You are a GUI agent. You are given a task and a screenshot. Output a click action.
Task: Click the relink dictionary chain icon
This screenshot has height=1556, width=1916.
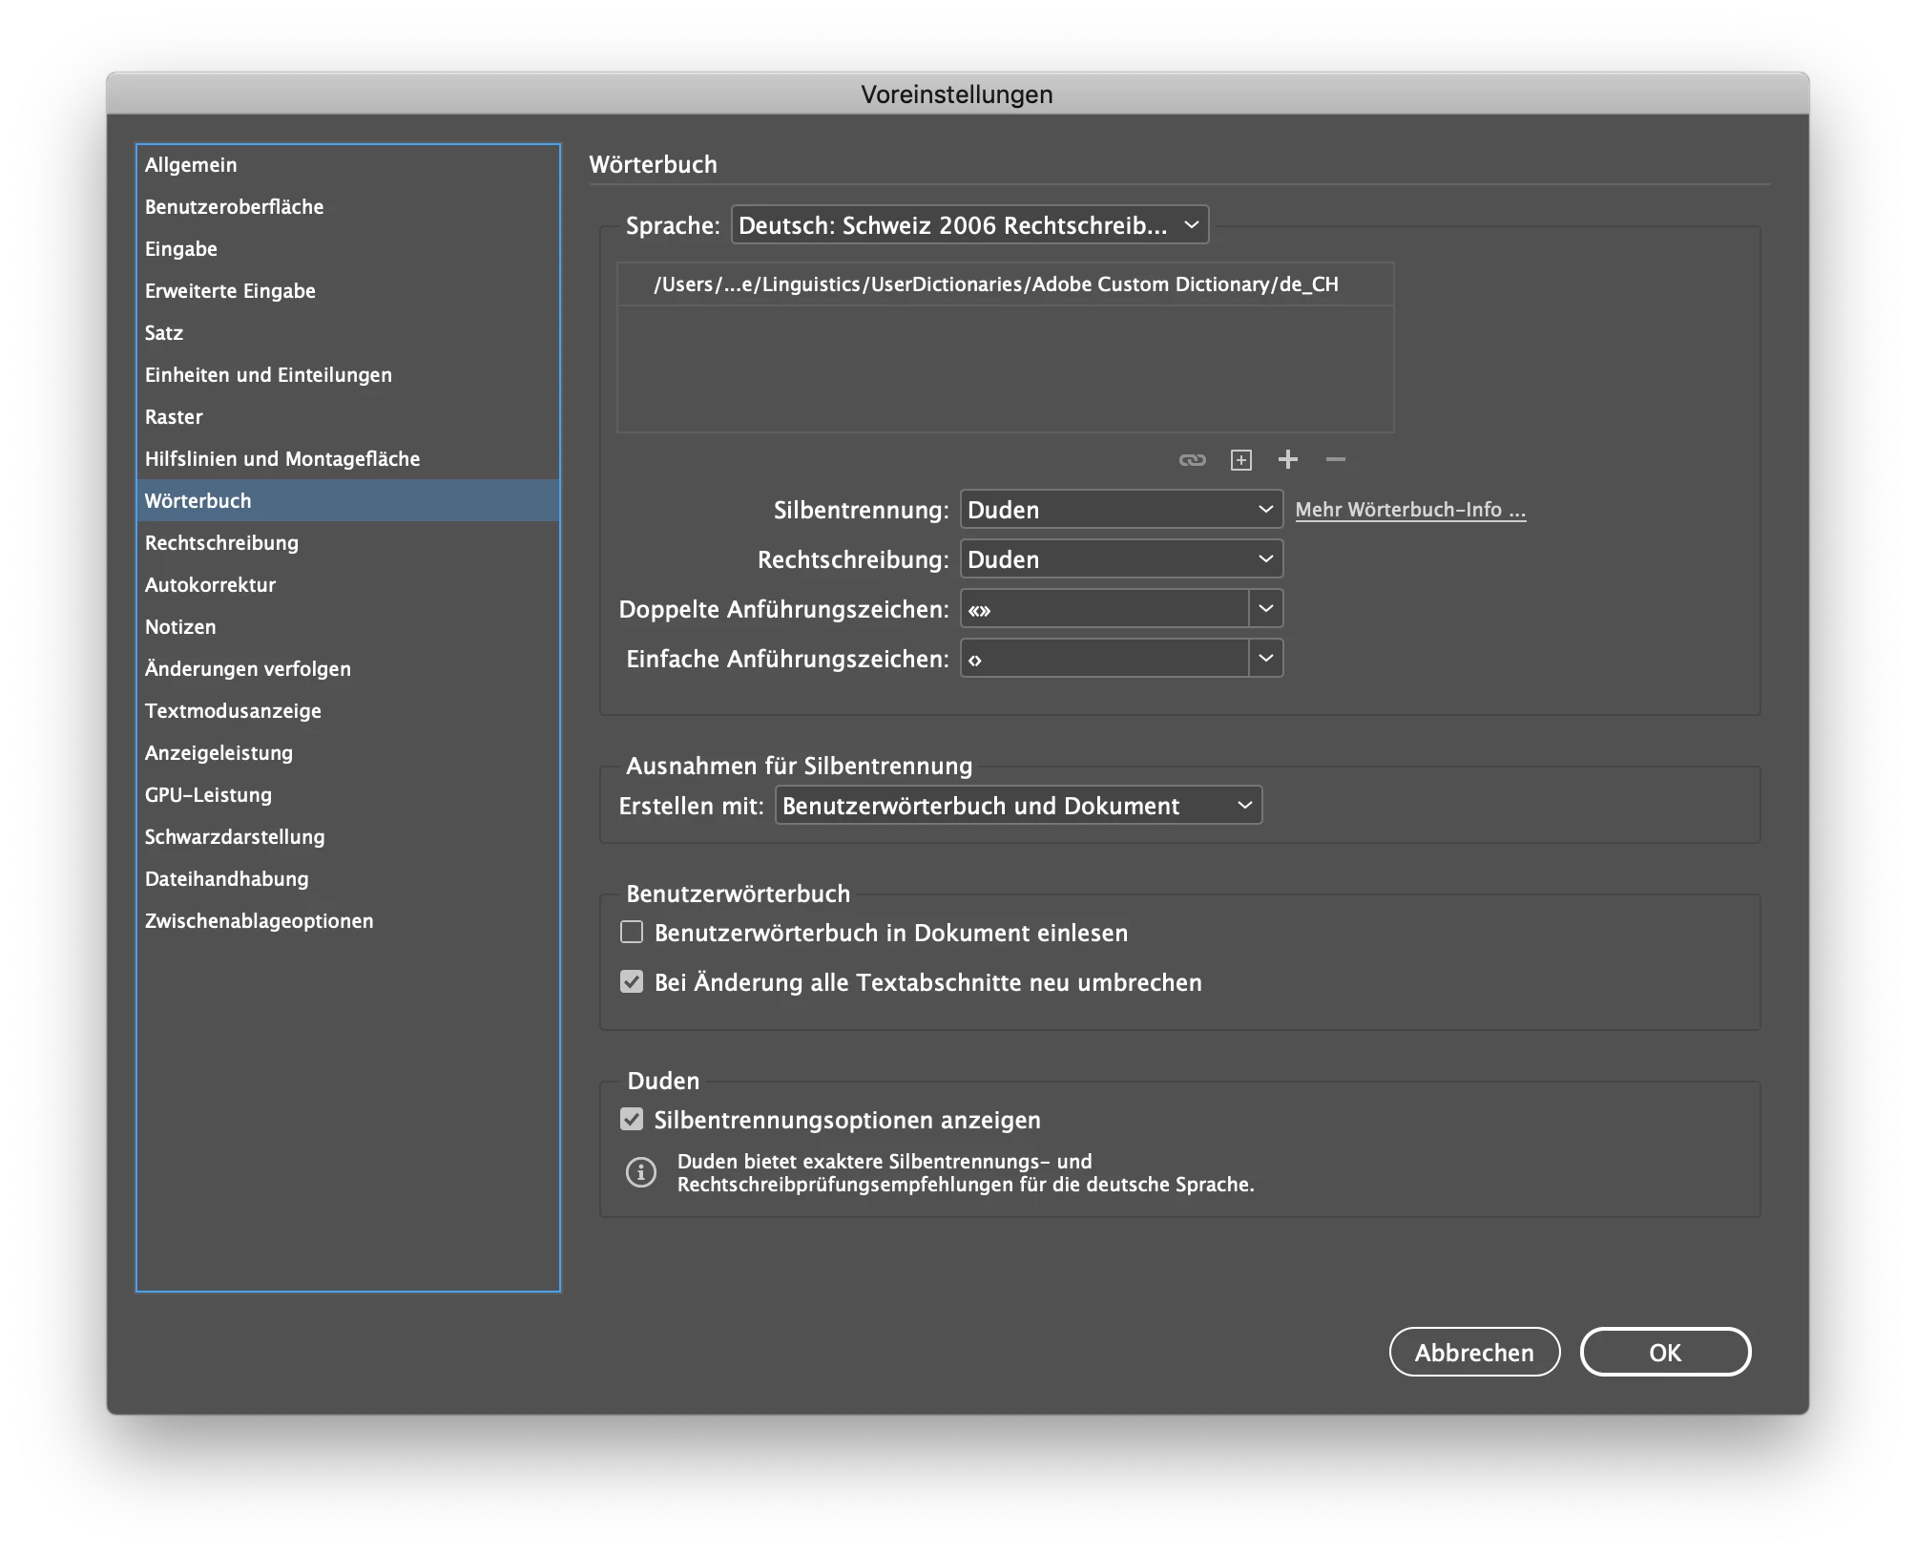(1192, 460)
